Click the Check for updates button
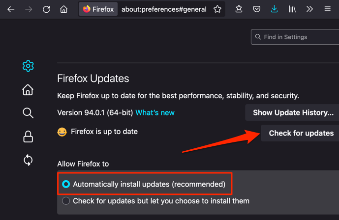Viewport: 339px width, 220px height. 301,133
